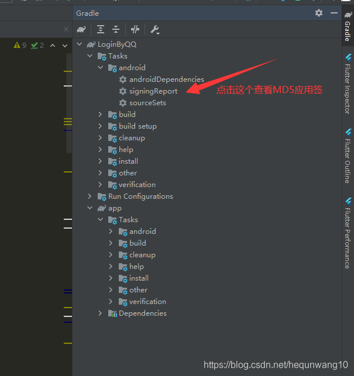Open Gradle build tool settings wrench

click(155, 30)
